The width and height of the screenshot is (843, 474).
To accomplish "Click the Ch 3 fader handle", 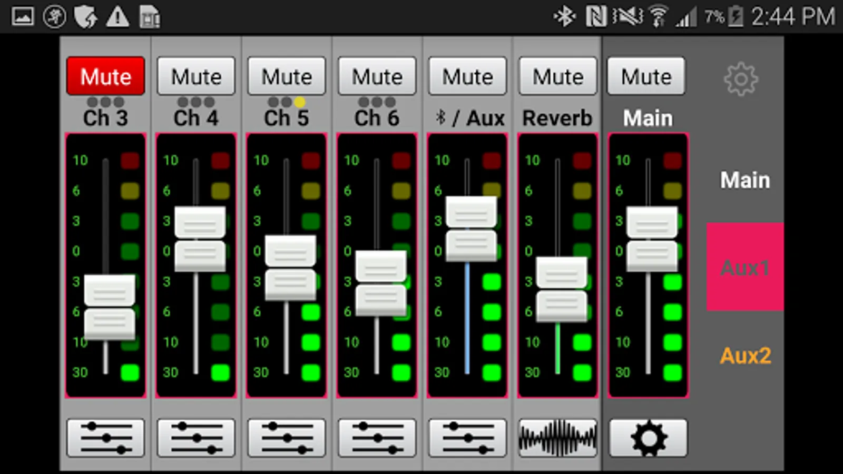I will [110, 307].
